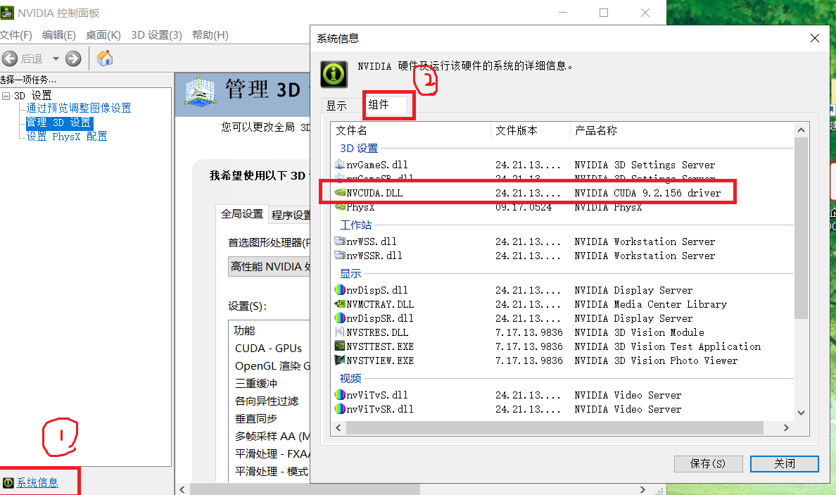Click the nvWSS.dll file icon
The height and width of the screenshot is (495, 836).
[x=340, y=241]
